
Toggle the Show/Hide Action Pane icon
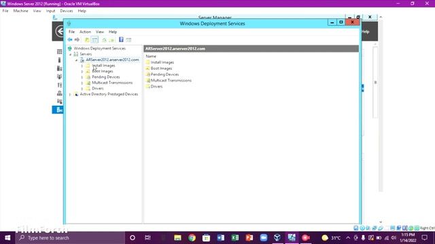[x=128, y=40]
